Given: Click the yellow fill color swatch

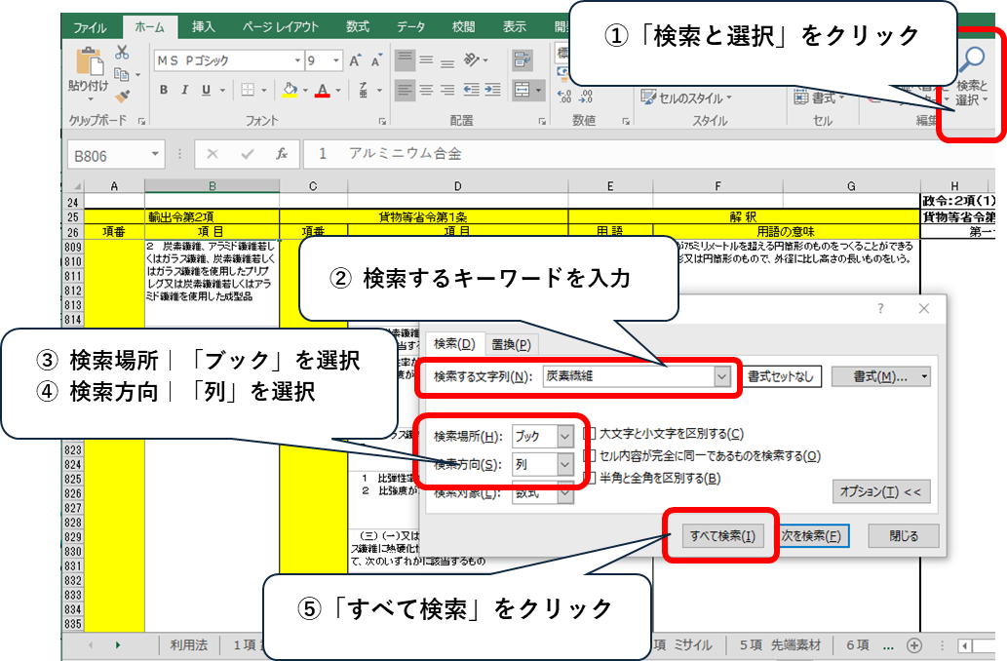Looking at the screenshot, I should (x=289, y=90).
